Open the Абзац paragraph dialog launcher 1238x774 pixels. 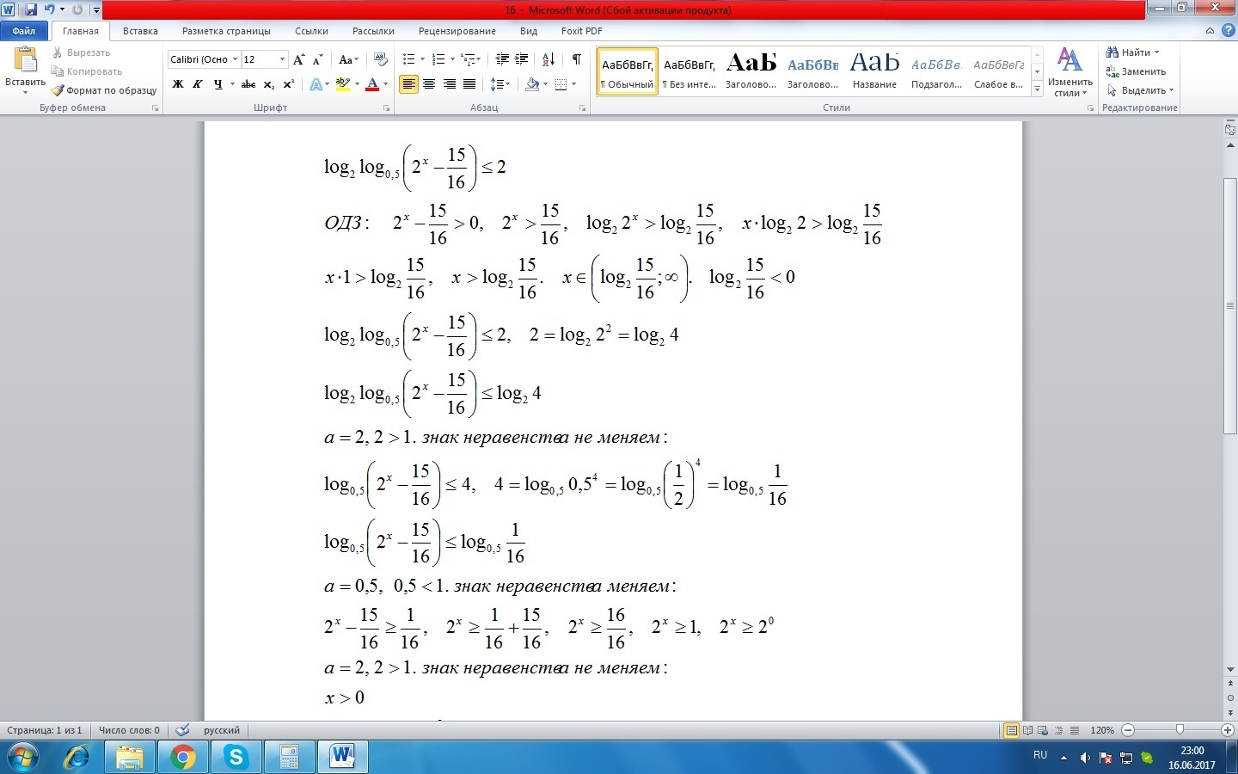pos(583,108)
